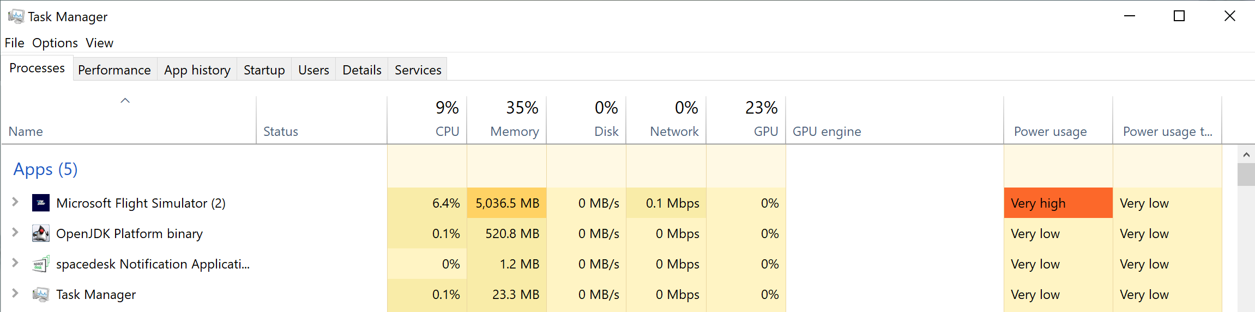Expand the Task Manager process entry
Image resolution: width=1255 pixels, height=312 pixels.
[15, 294]
